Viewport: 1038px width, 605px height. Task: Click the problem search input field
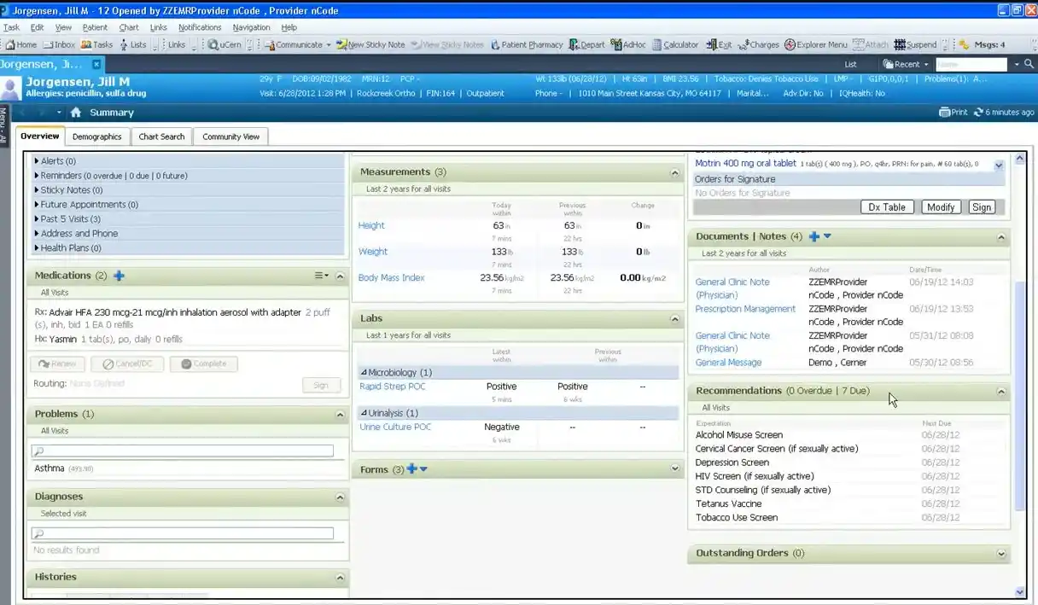[188, 450]
